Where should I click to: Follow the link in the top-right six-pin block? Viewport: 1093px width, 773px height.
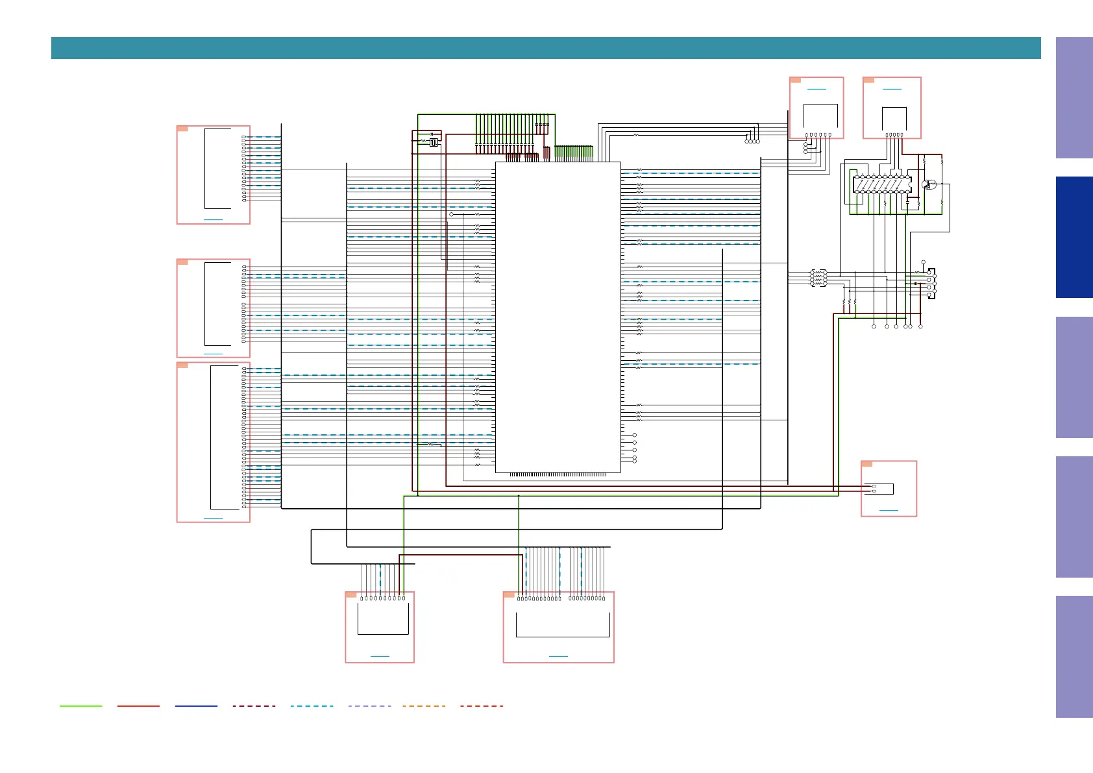click(x=817, y=89)
